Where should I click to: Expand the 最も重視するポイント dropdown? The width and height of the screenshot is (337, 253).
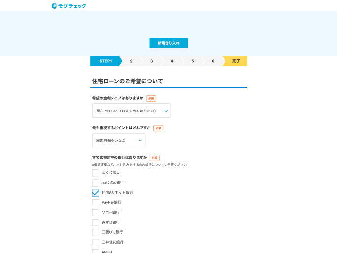click(x=119, y=141)
